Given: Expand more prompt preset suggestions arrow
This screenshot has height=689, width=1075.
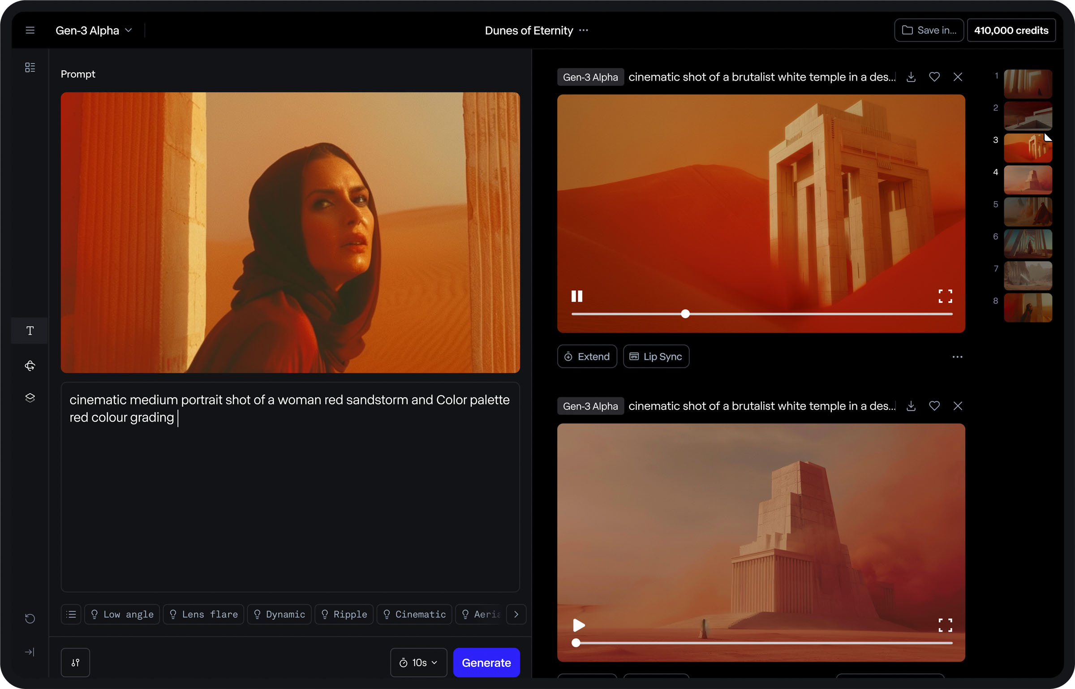Looking at the screenshot, I should (516, 614).
